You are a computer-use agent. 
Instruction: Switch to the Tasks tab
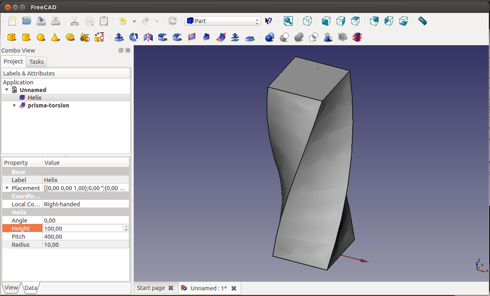[x=36, y=62]
